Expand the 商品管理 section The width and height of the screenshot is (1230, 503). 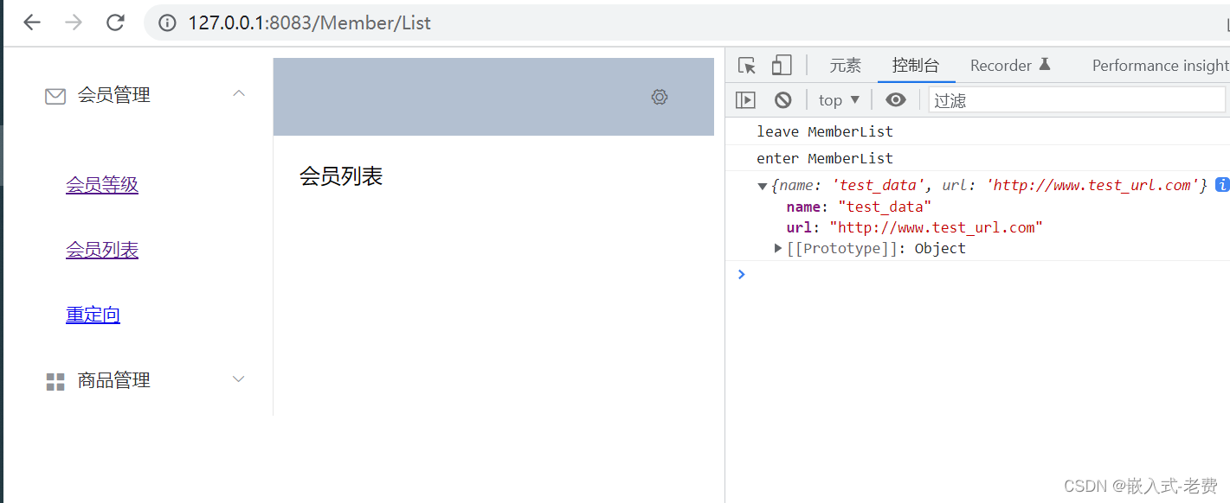(x=239, y=379)
